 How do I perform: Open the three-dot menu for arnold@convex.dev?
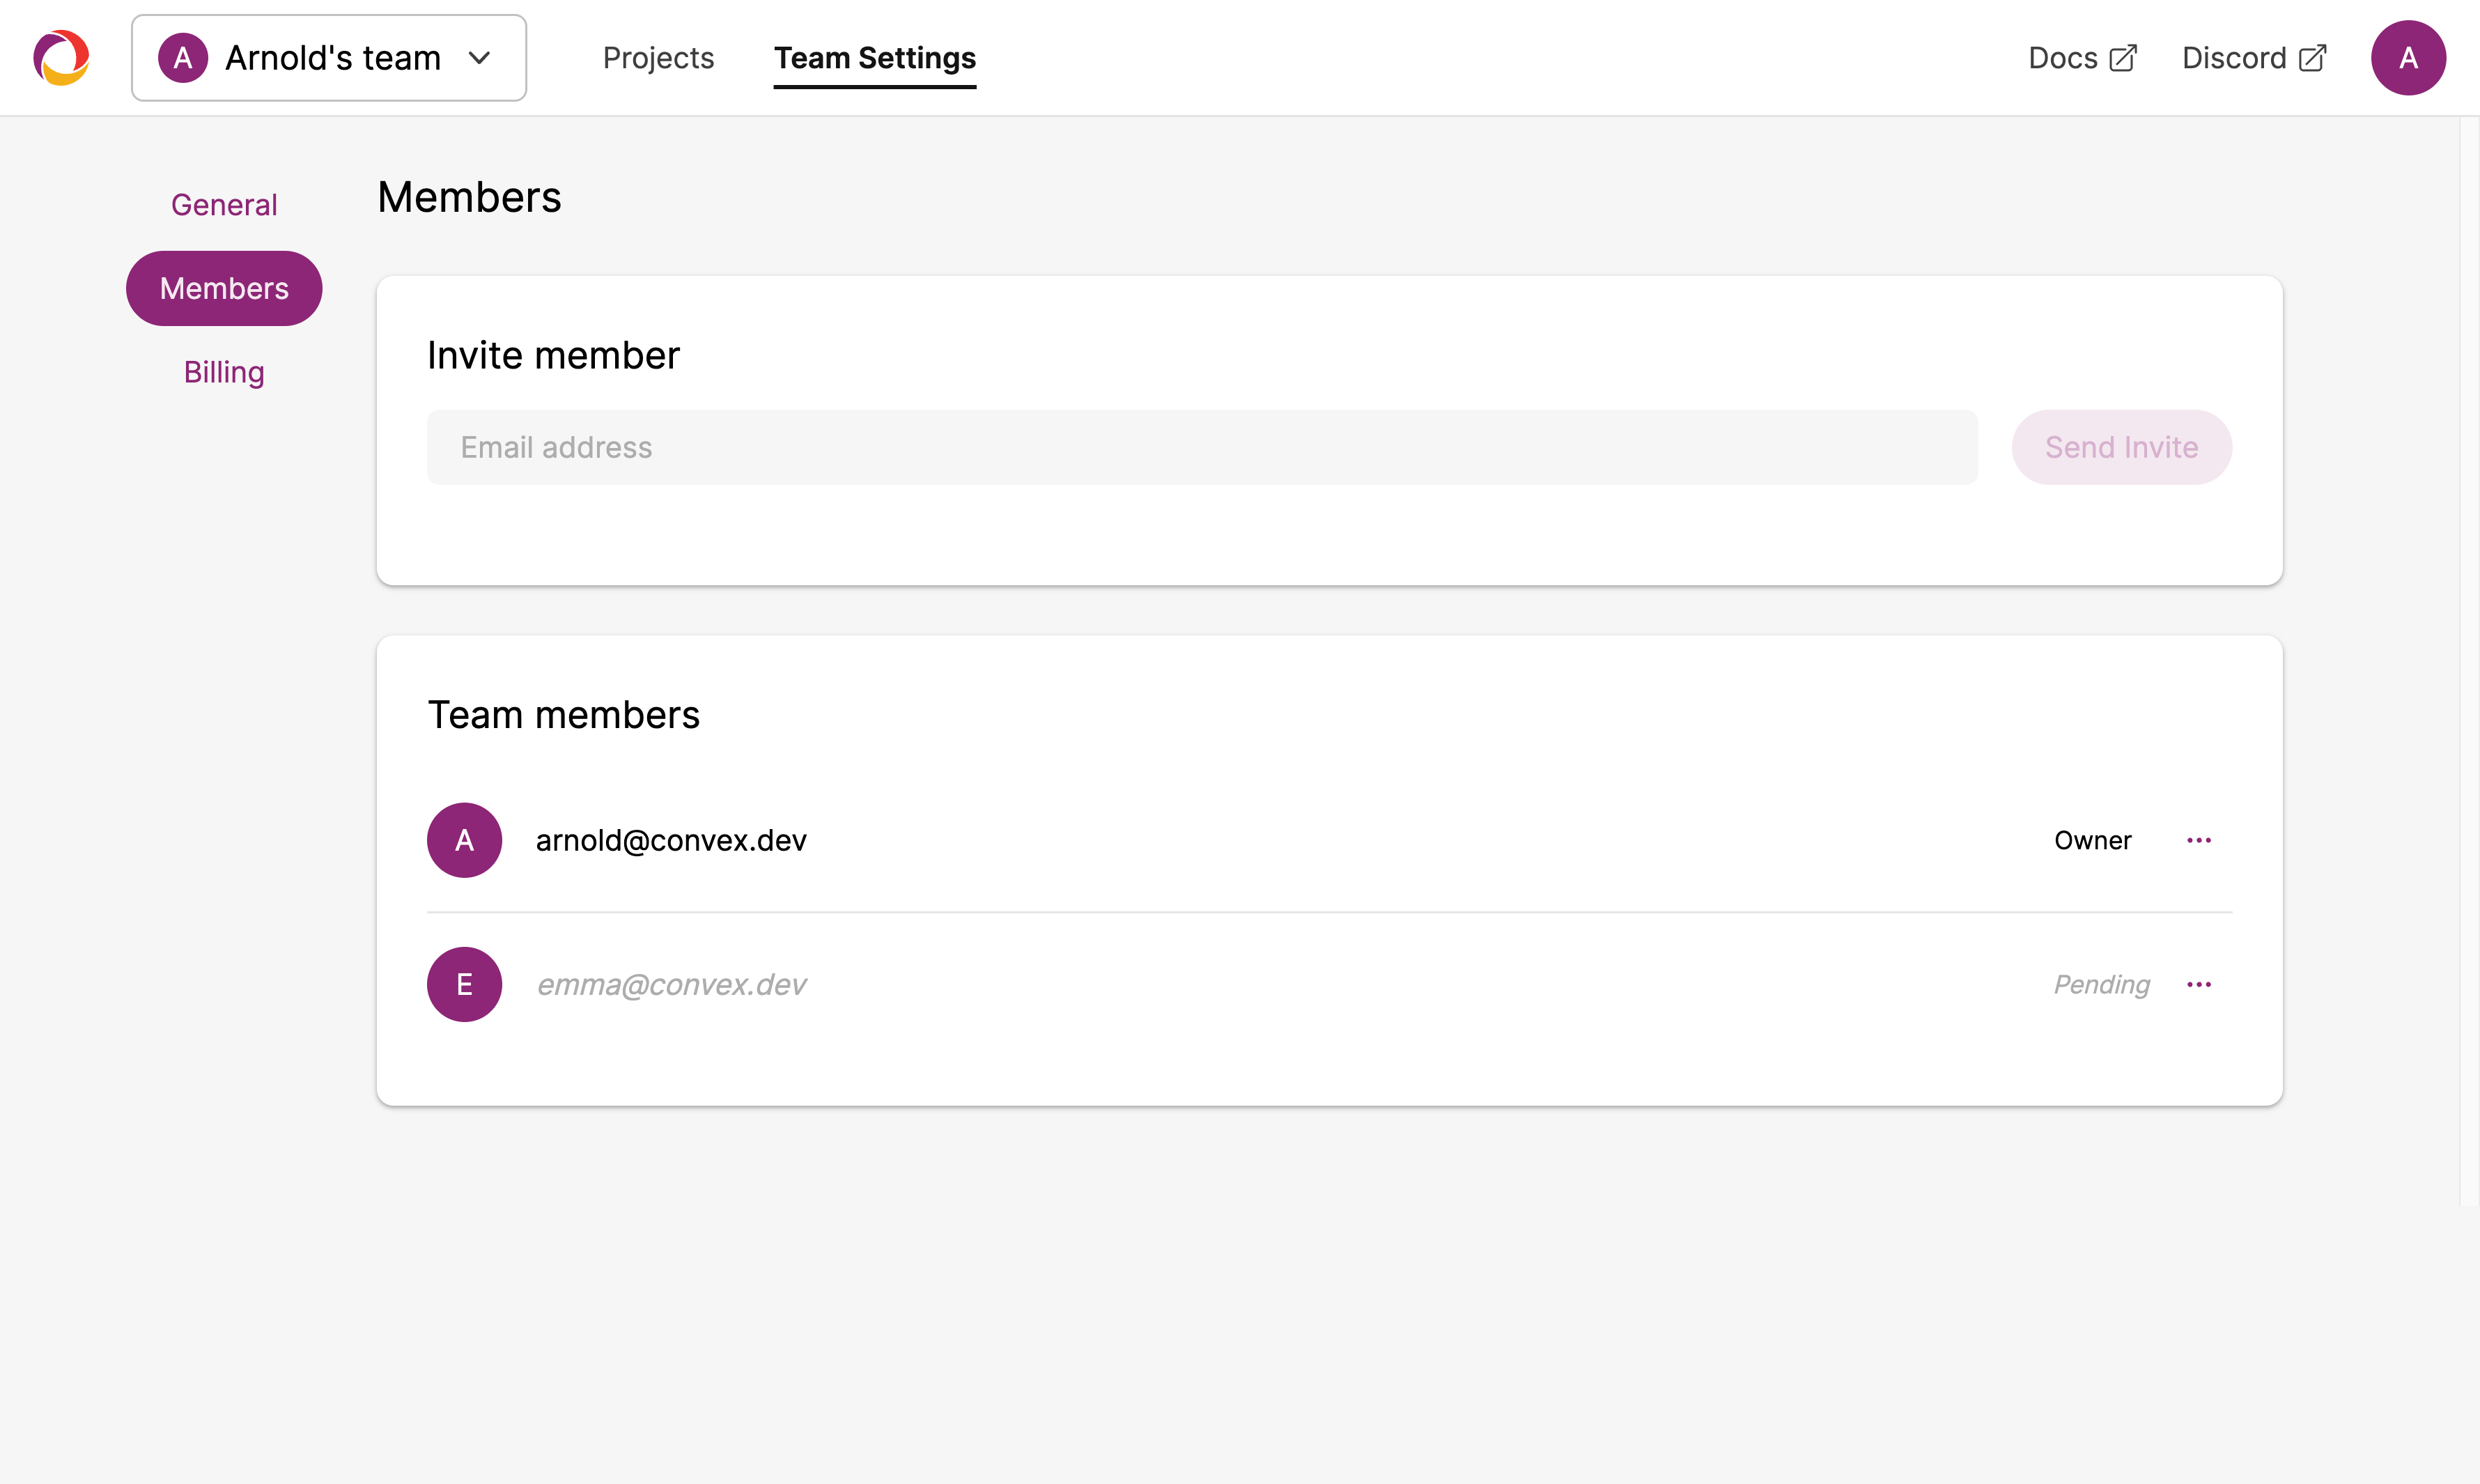2198,840
